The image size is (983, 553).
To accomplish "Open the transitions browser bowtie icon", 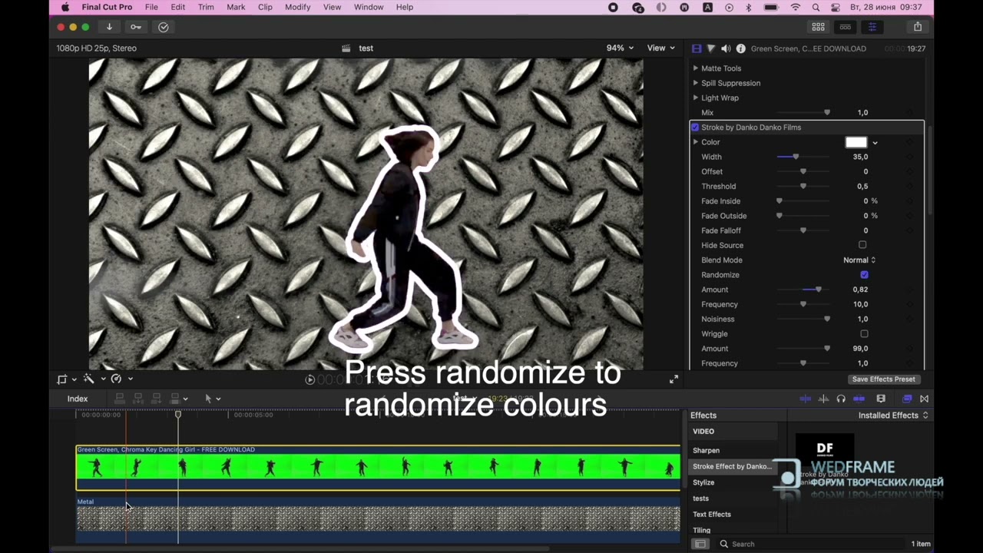I will [924, 399].
